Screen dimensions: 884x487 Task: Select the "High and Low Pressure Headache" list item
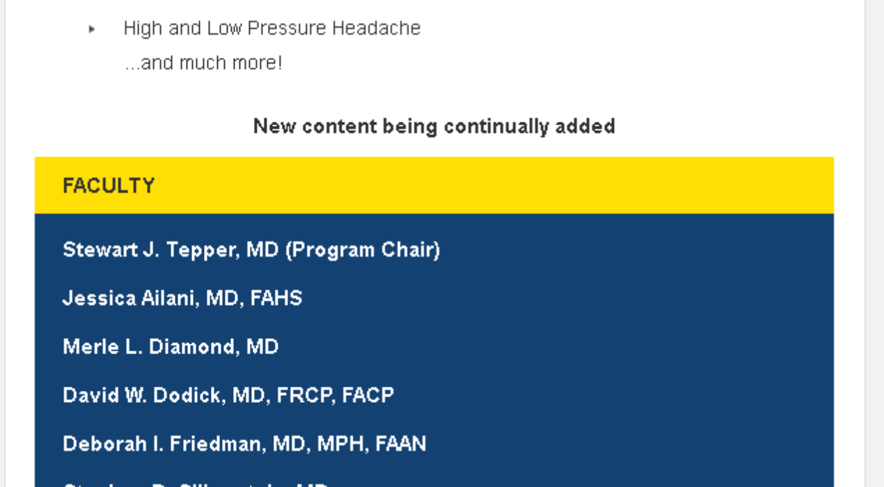pyautogui.click(x=271, y=29)
